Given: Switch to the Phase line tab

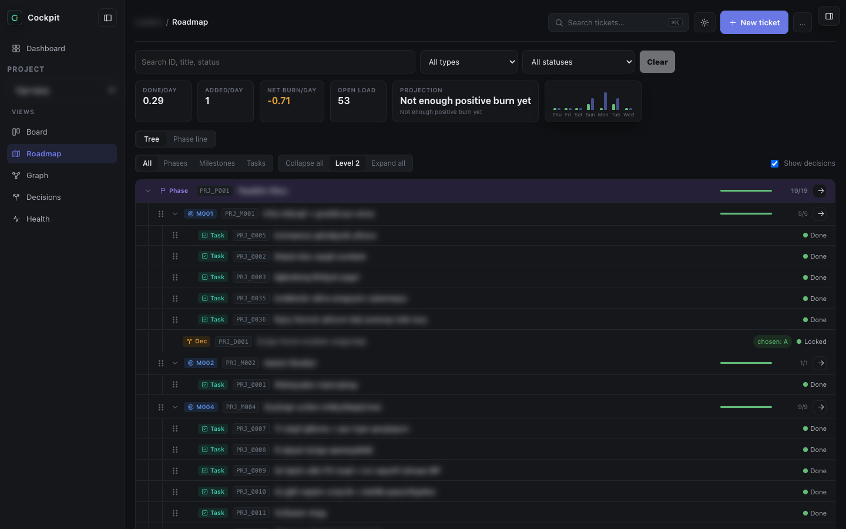Looking at the screenshot, I should click(190, 139).
